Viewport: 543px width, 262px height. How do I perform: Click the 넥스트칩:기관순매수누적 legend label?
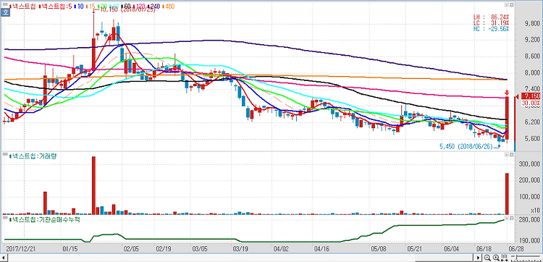pos(44,219)
